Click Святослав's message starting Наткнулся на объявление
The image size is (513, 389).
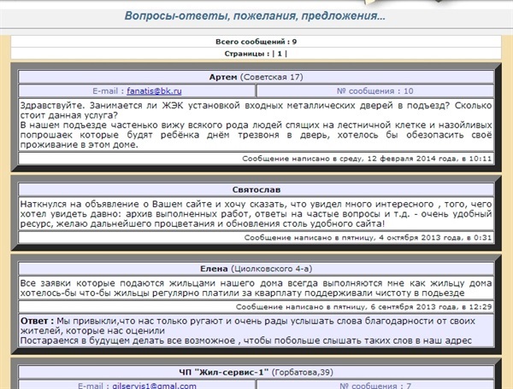click(256, 214)
